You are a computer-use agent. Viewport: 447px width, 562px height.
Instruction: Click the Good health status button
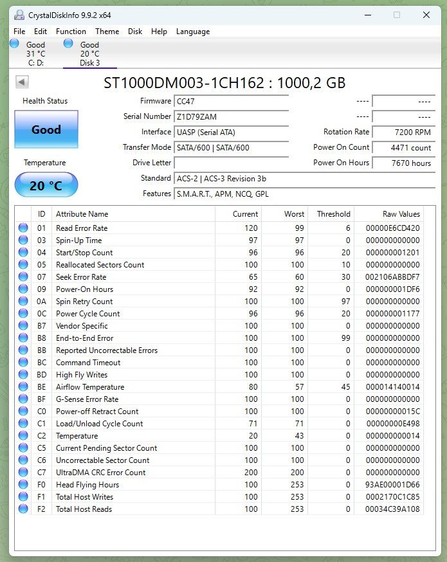[46, 129]
